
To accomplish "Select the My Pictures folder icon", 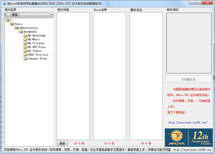I will [26, 43].
